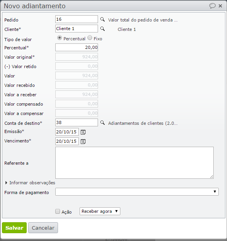Image resolution: width=227 pixels, height=241 pixels.
Task: Open the Receber agora action dropdown
Action: pos(100,211)
